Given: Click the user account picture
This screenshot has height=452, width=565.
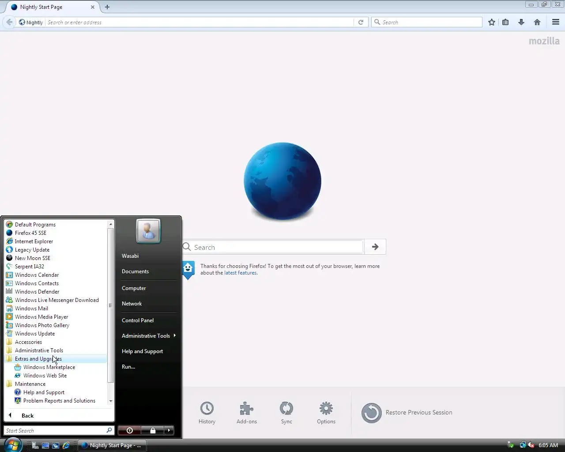Looking at the screenshot, I should pos(148,230).
